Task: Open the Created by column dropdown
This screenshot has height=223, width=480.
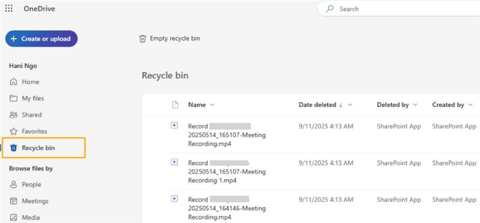Action: point(470,105)
